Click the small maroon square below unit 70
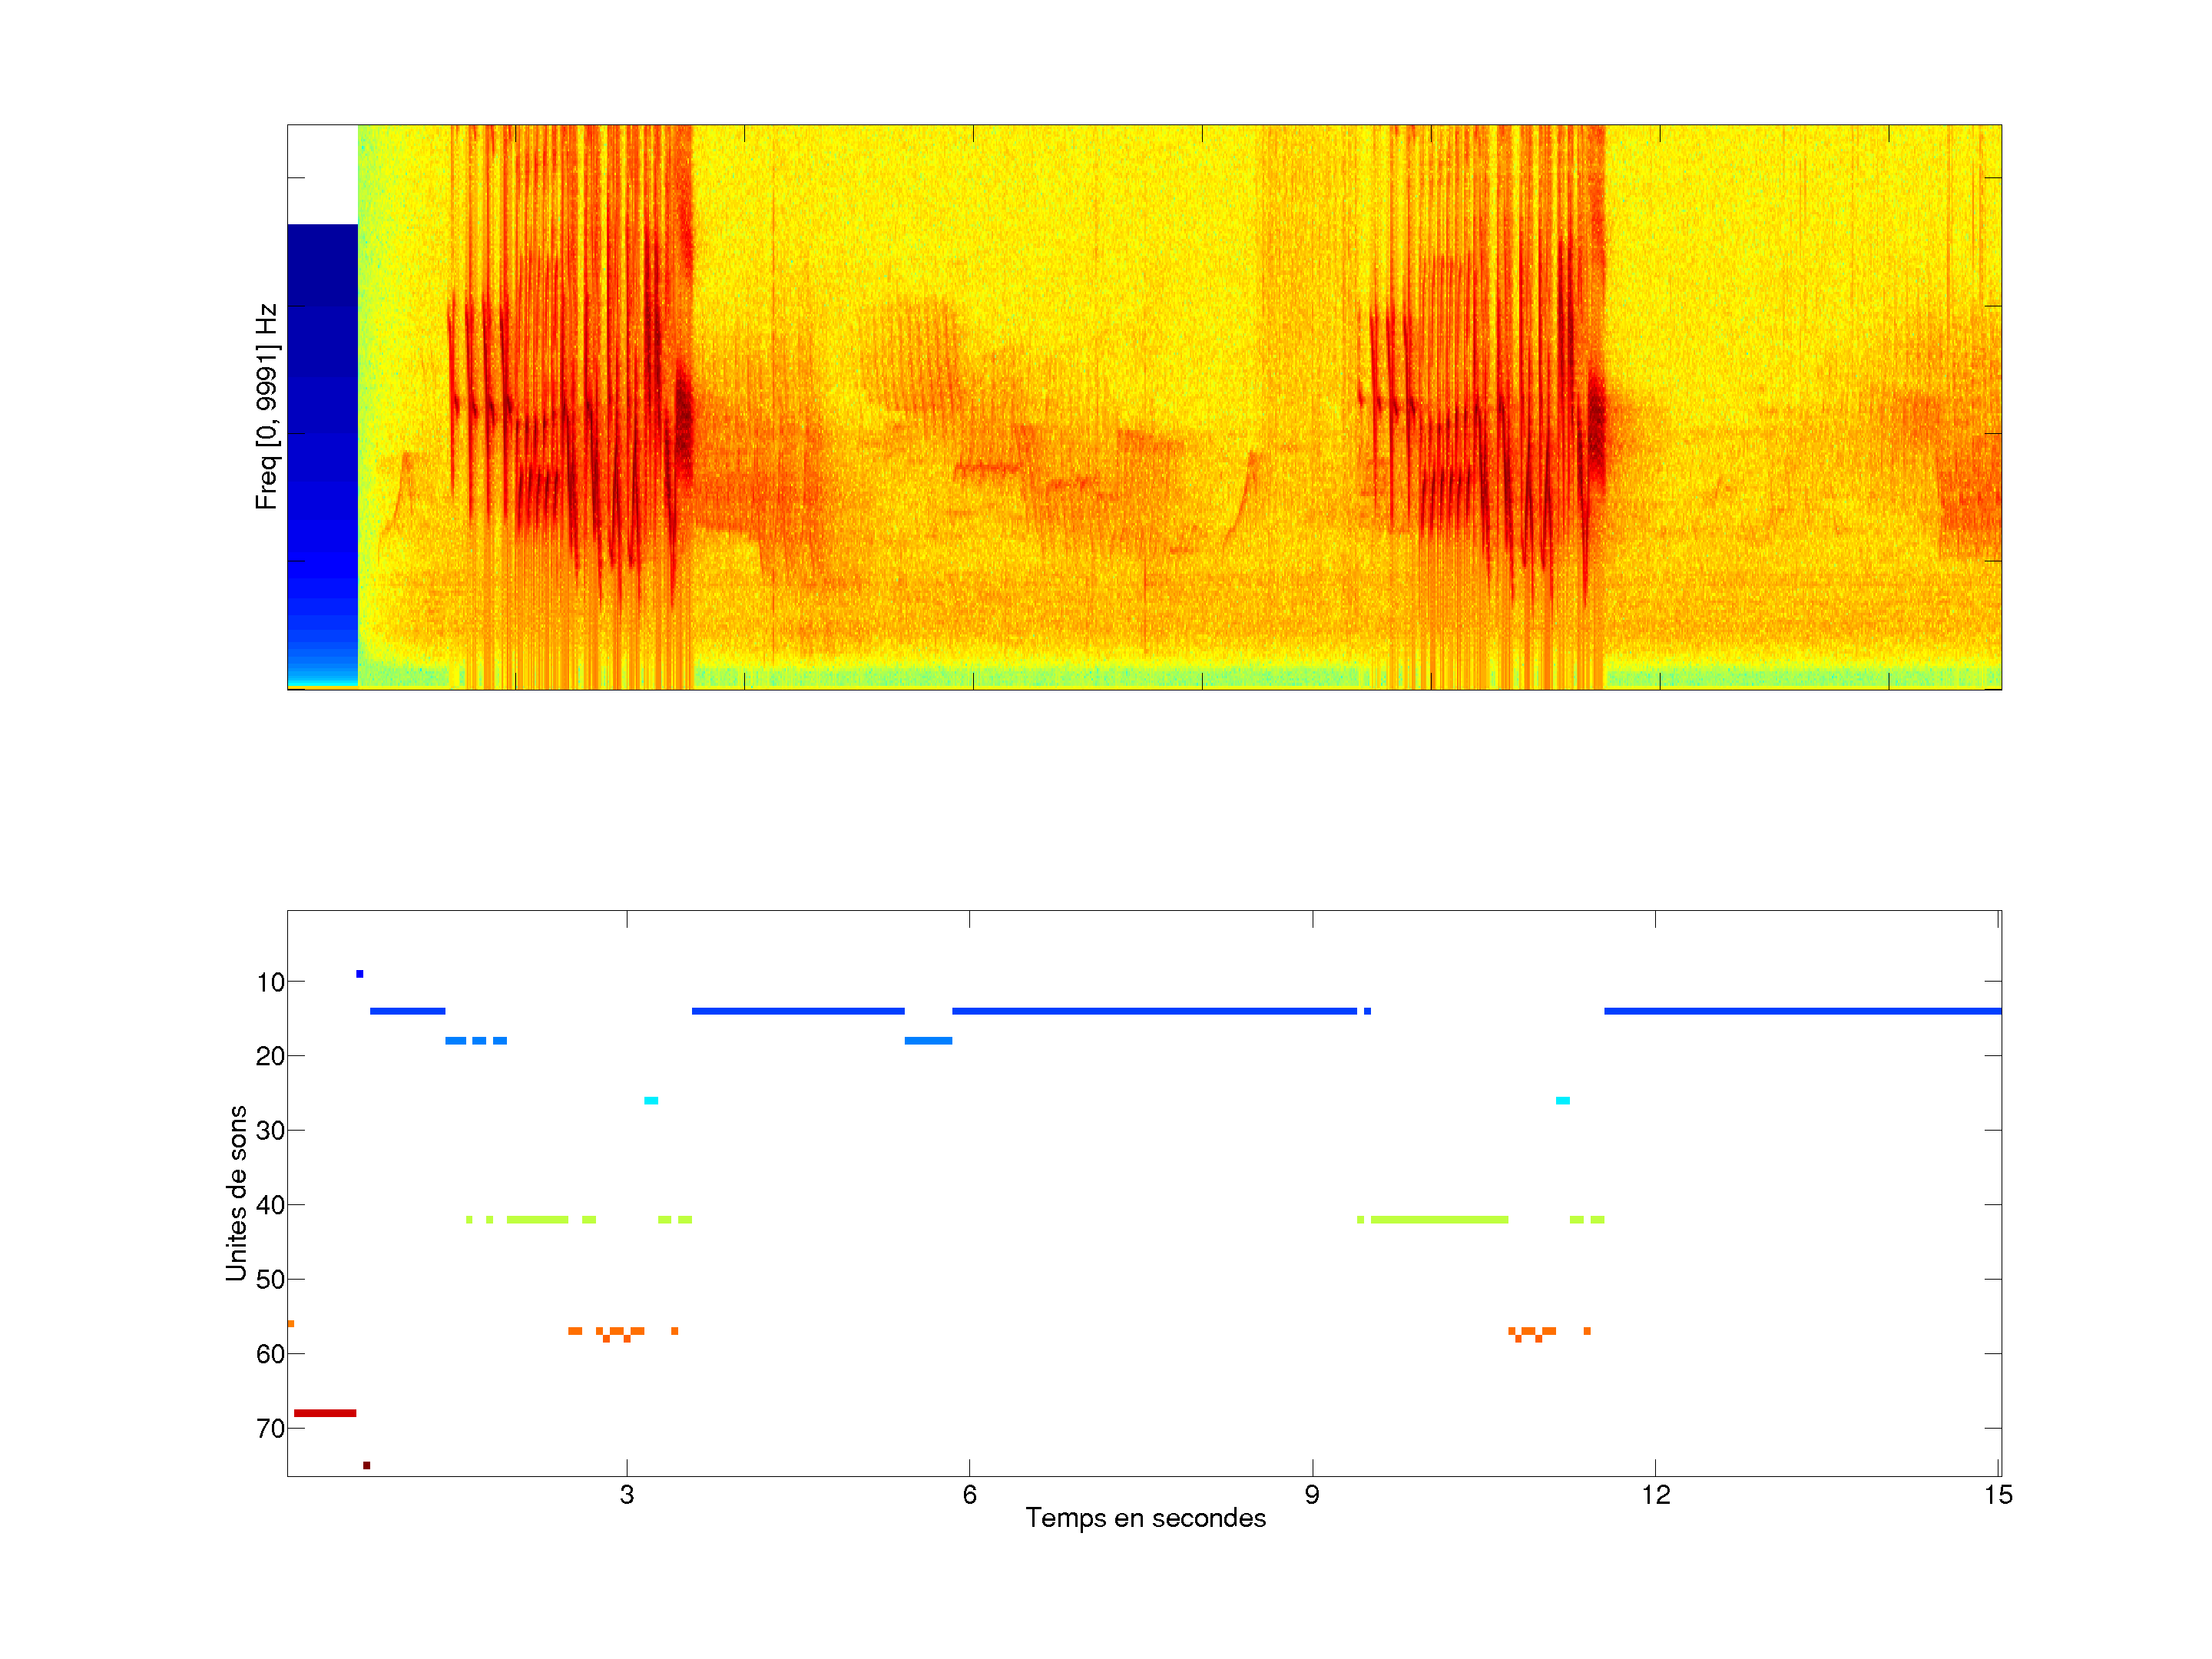Image resolution: width=2212 pixels, height=1659 pixels. pos(366,1465)
